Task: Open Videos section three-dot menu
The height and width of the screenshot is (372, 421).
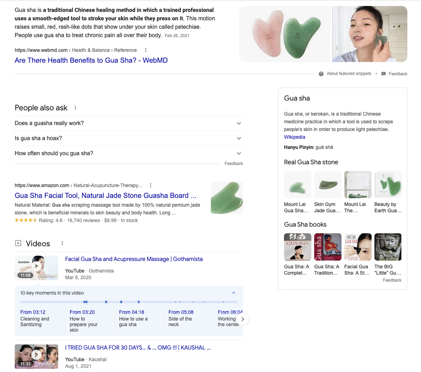Action: point(62,243)
